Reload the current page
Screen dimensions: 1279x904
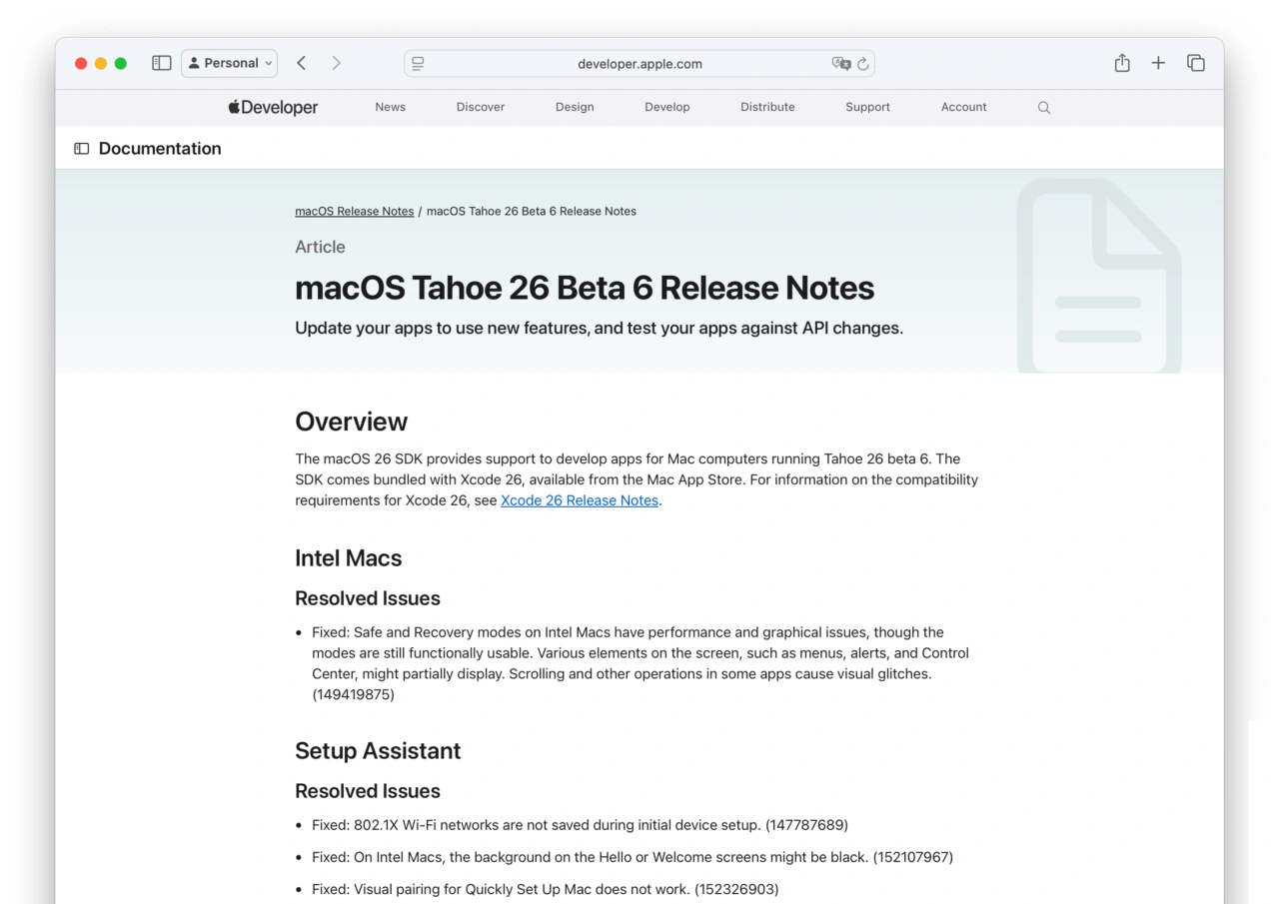point(864,63)
